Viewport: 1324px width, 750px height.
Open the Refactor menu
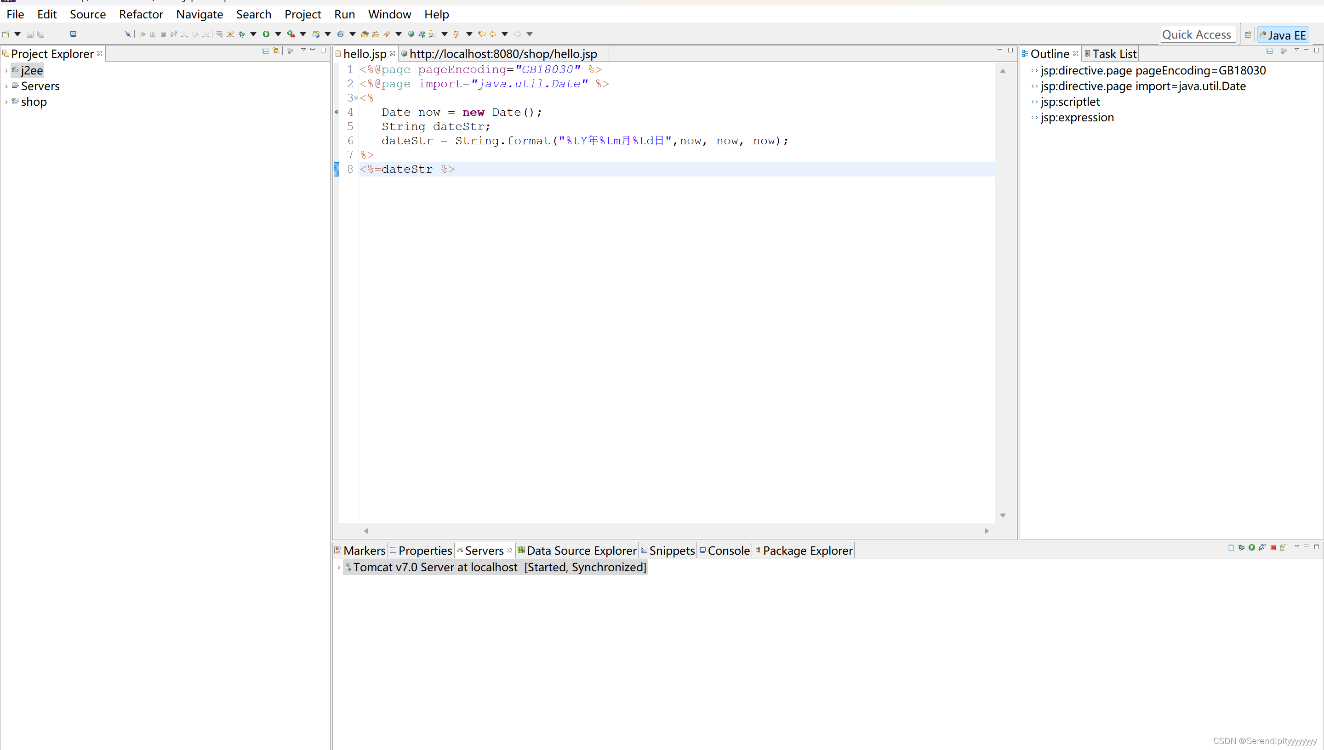(141, 14)
